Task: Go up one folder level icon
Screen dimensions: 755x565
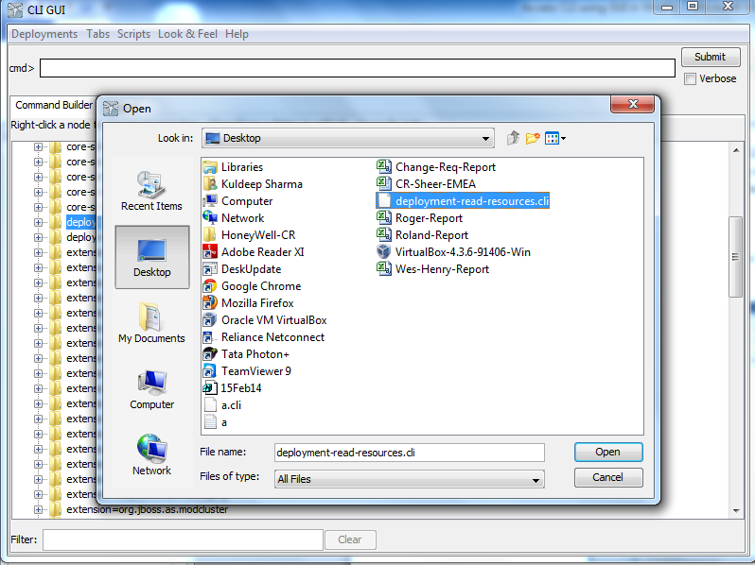Action: [x=514, y=139]
